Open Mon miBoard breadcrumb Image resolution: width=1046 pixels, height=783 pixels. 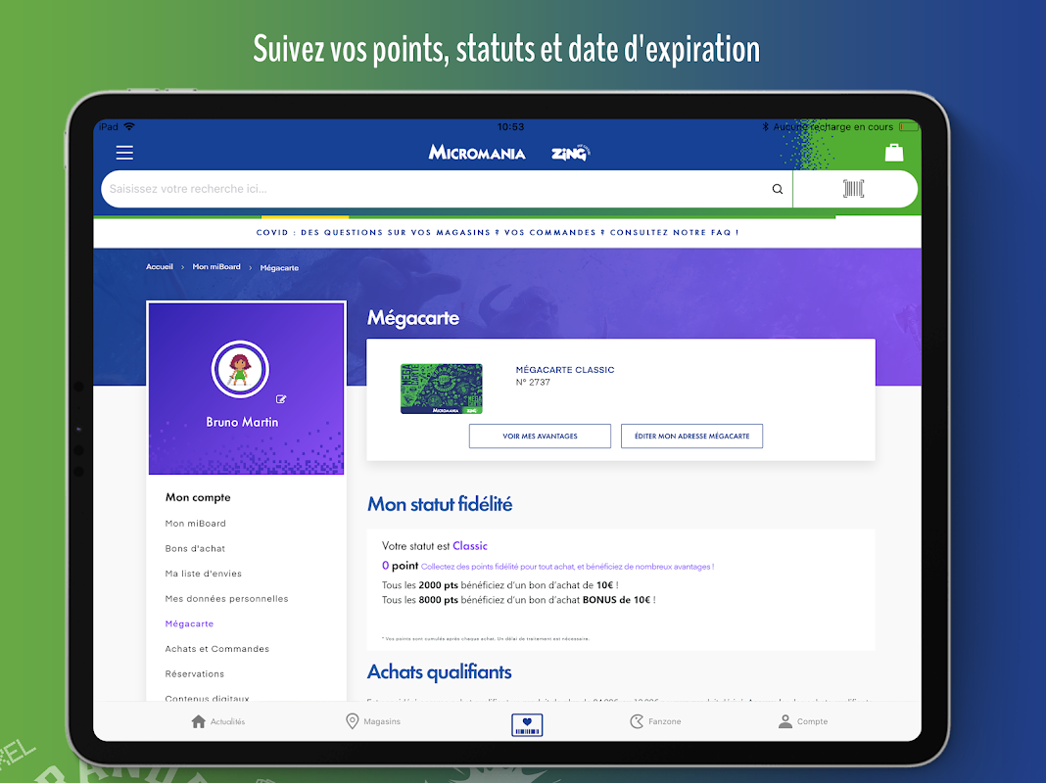tap(215, 266)
